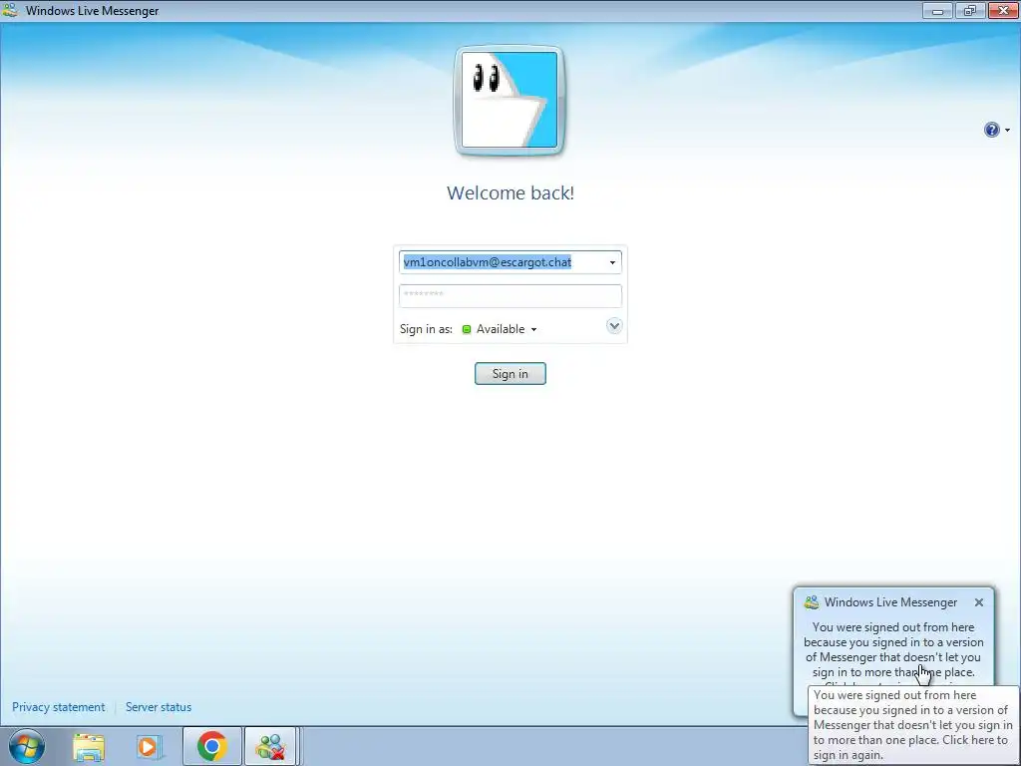Click the user display picture
Image resolution: width=1021 pixels, height=766 pixels.
tap(510, 101)
